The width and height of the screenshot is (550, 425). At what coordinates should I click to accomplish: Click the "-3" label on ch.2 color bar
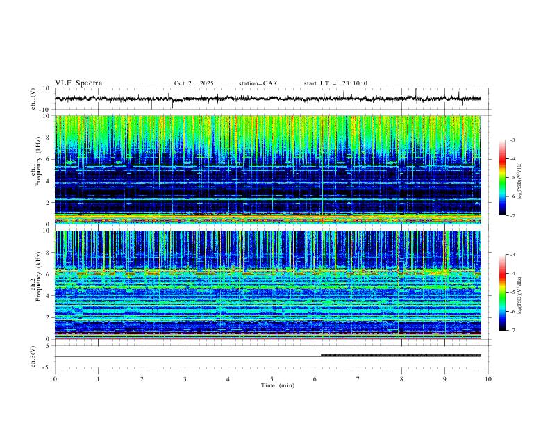[512, 255]
